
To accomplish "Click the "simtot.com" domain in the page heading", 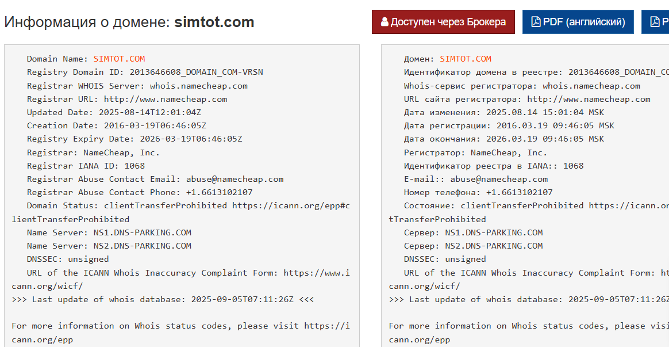I will [214, 22].
